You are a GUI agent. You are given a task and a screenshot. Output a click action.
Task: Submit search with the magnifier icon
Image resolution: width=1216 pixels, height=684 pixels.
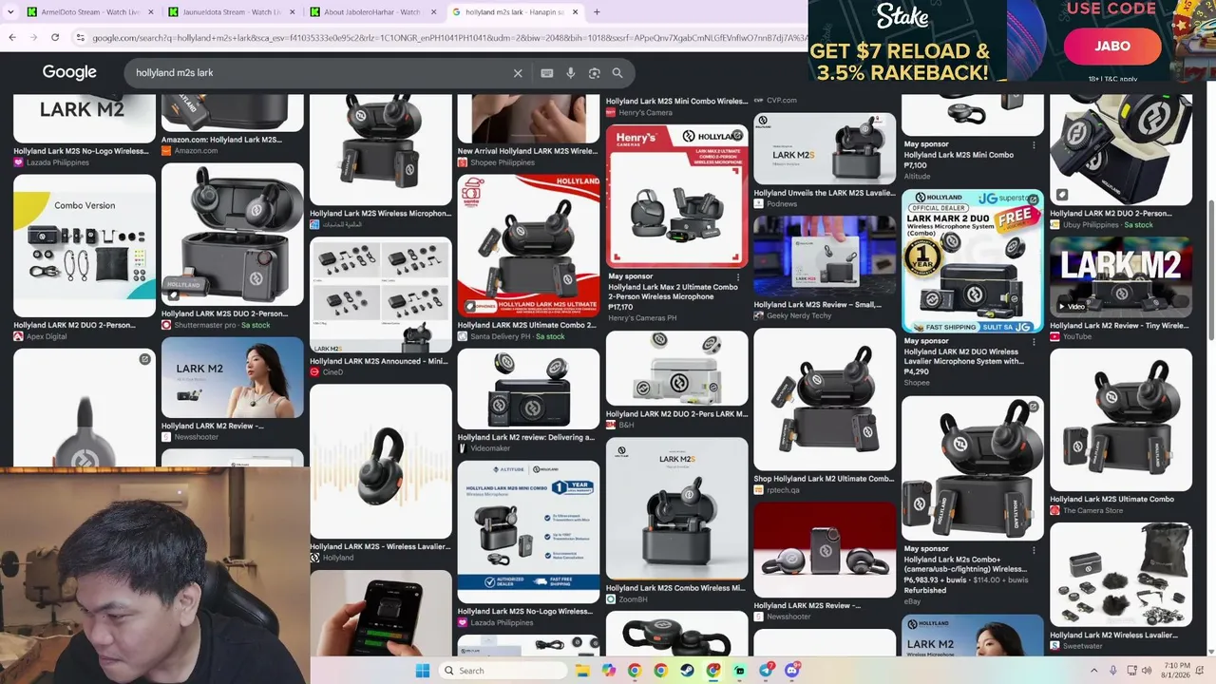(x=617, y=73)
